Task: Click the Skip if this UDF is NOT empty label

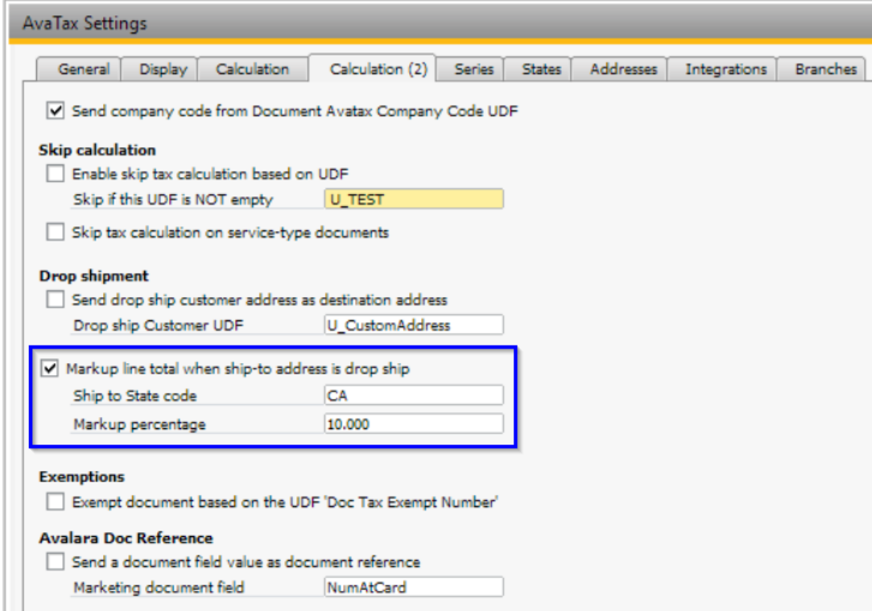Action: [173, 200]
